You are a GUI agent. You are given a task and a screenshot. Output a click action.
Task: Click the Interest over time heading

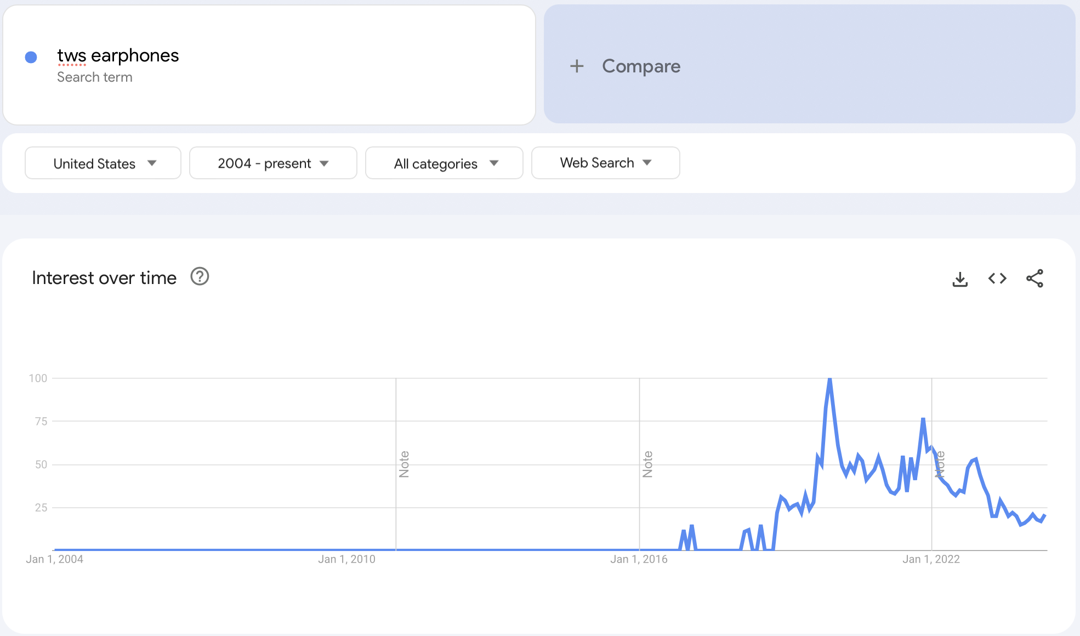click(x=104, y=278)
